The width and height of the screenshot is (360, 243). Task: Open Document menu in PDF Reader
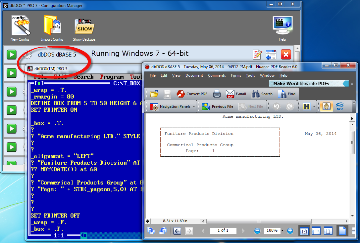pyautogui.click(x=194, y=75)
